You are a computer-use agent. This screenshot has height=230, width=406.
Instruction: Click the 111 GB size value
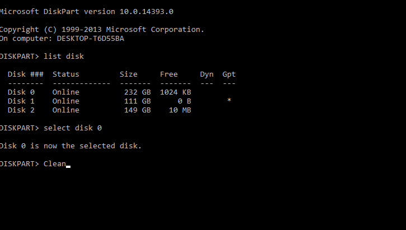pyautogui.click(x=137, y=101)
